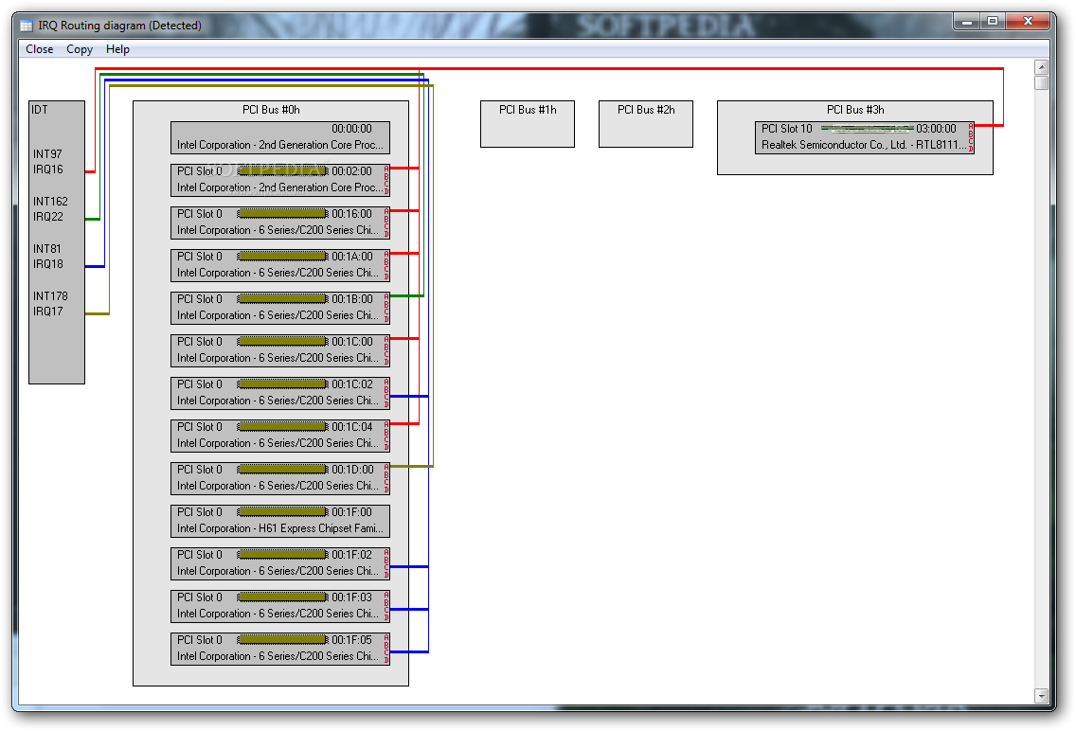Viewport: 1076px width, 731px height.
Task: Click the ABCD interrupt pins of device 00:1F:02
Action: point(386,563)
